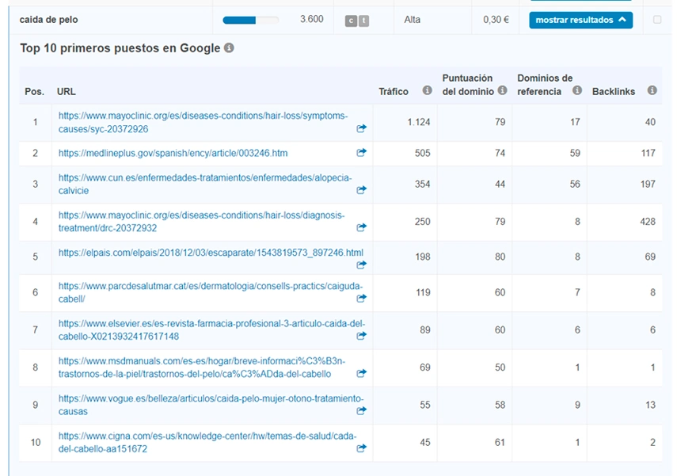Click domain score 80 in elpais row

point(500,257)
